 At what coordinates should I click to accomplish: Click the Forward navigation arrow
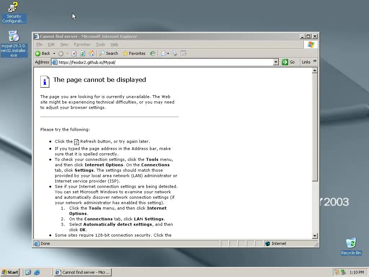pyautogui.click(x=61, y=53)
